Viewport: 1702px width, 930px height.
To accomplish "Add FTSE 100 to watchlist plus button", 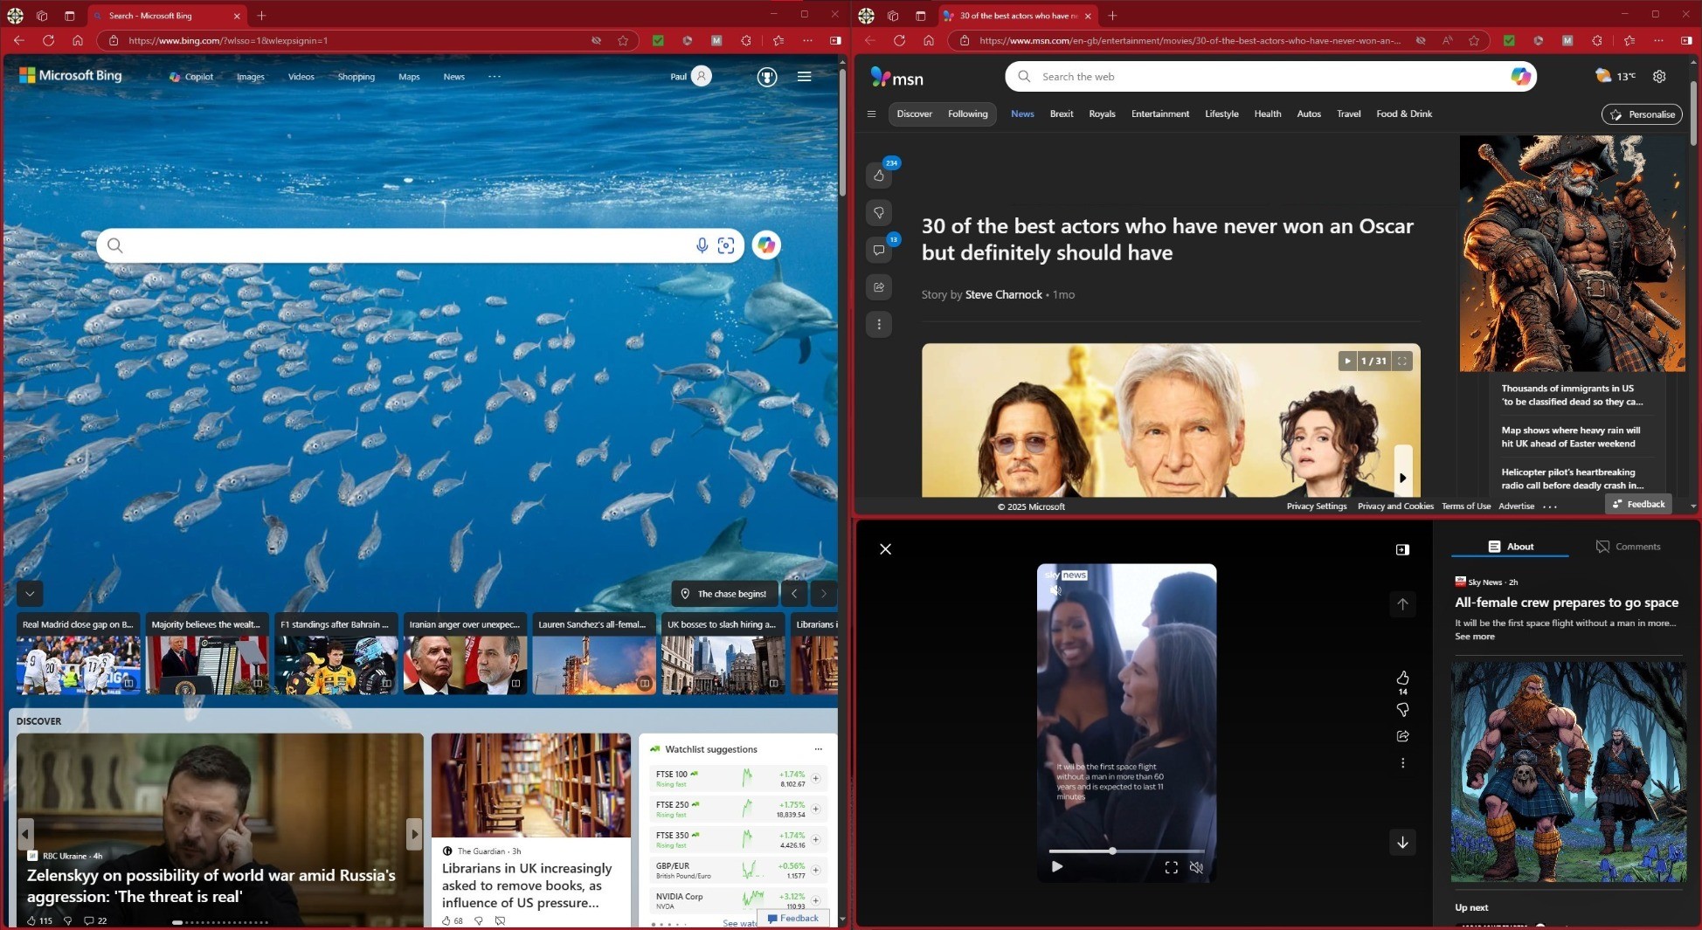I will point(815,778).
